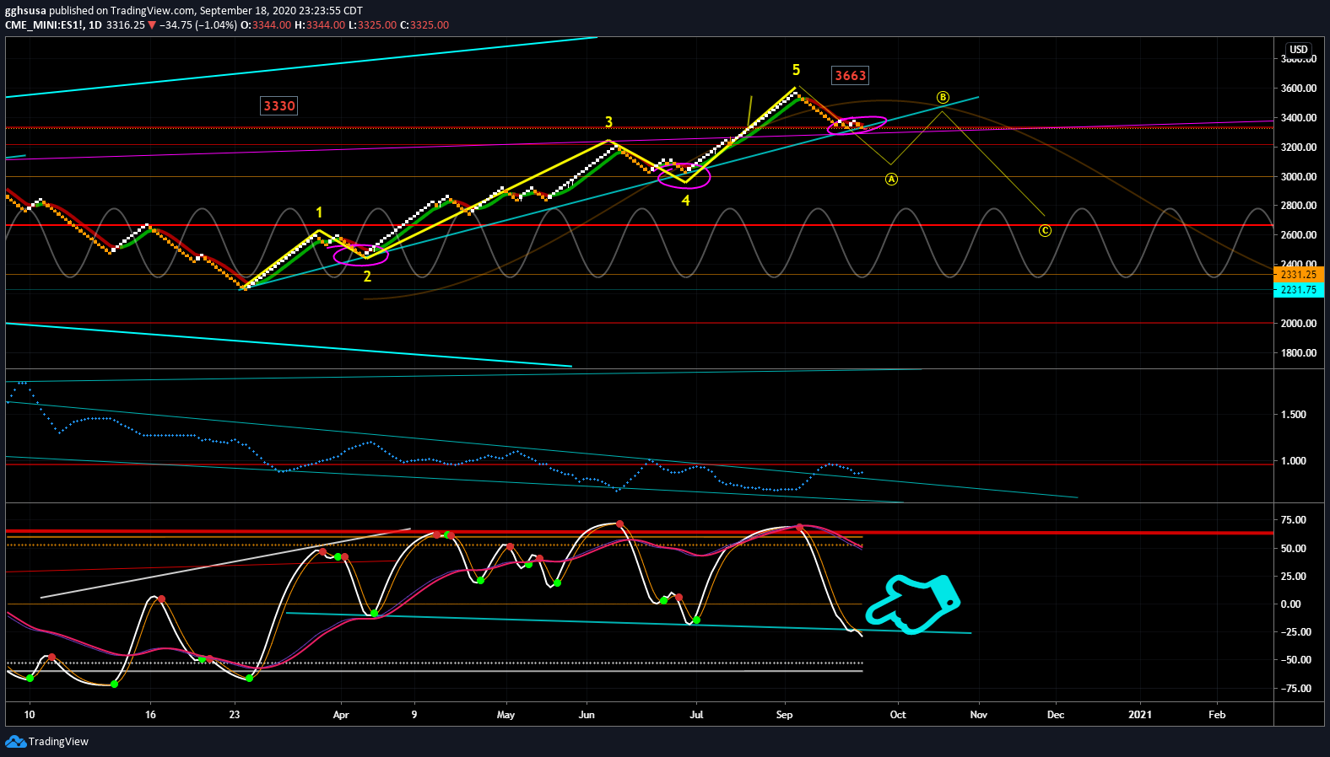
Task: Click the TradingView cloud logo icon
Action: (15, 741)
